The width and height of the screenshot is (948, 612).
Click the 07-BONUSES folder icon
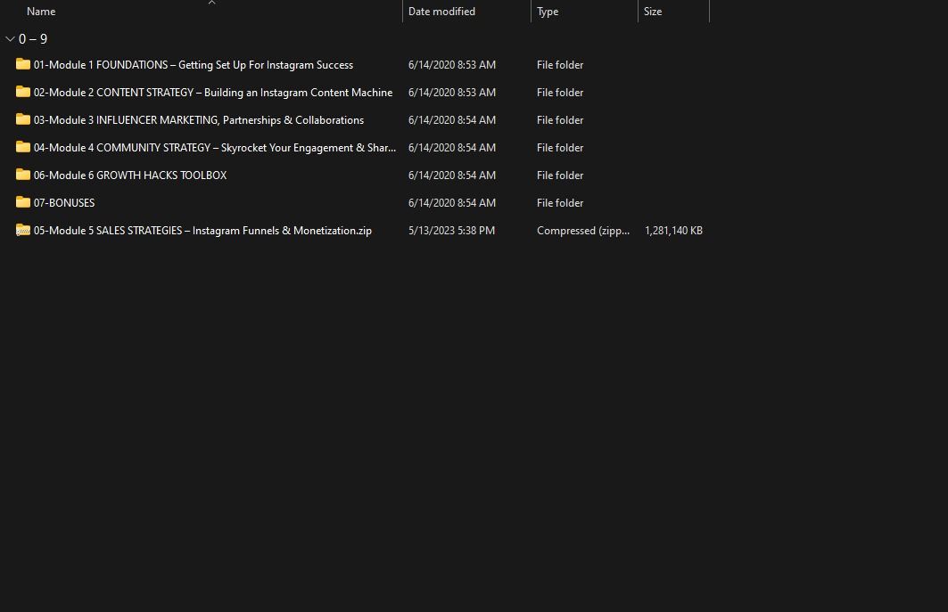[23, 202]
